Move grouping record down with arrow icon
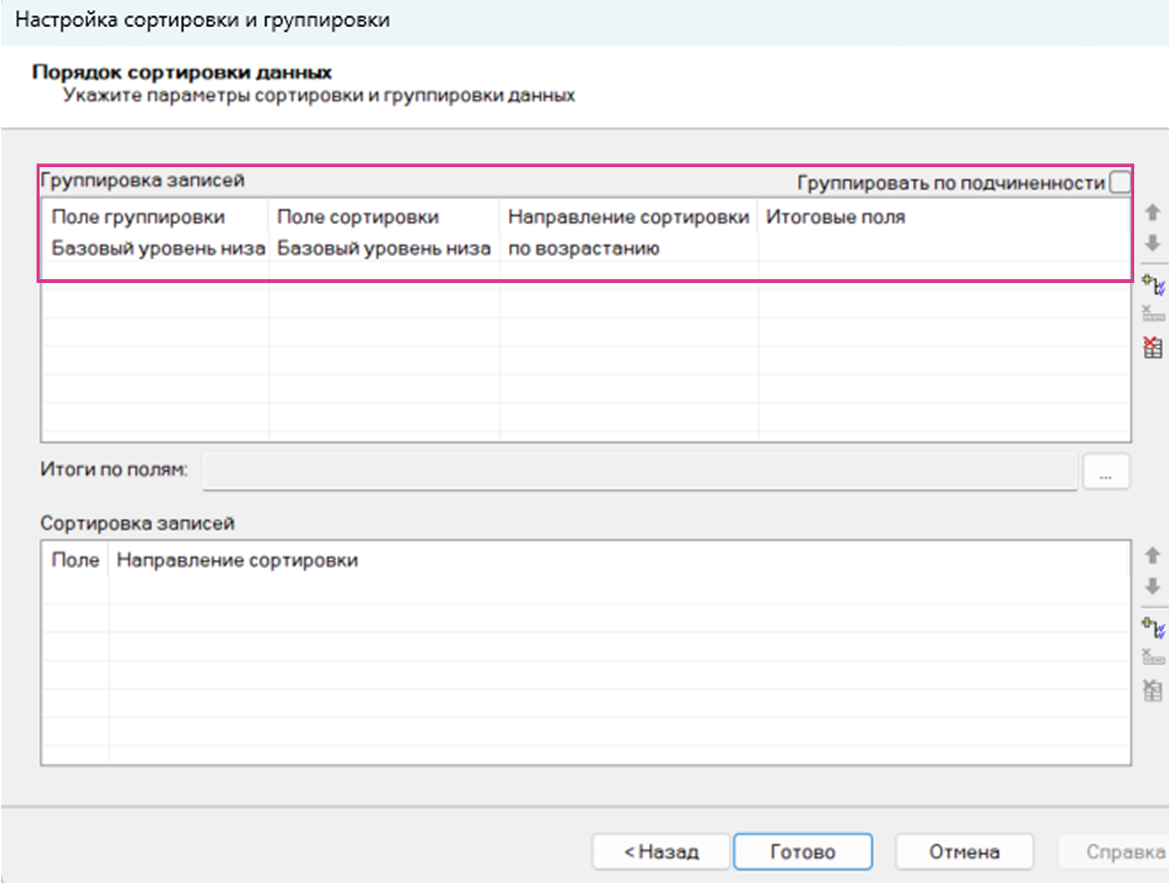 1152,242
